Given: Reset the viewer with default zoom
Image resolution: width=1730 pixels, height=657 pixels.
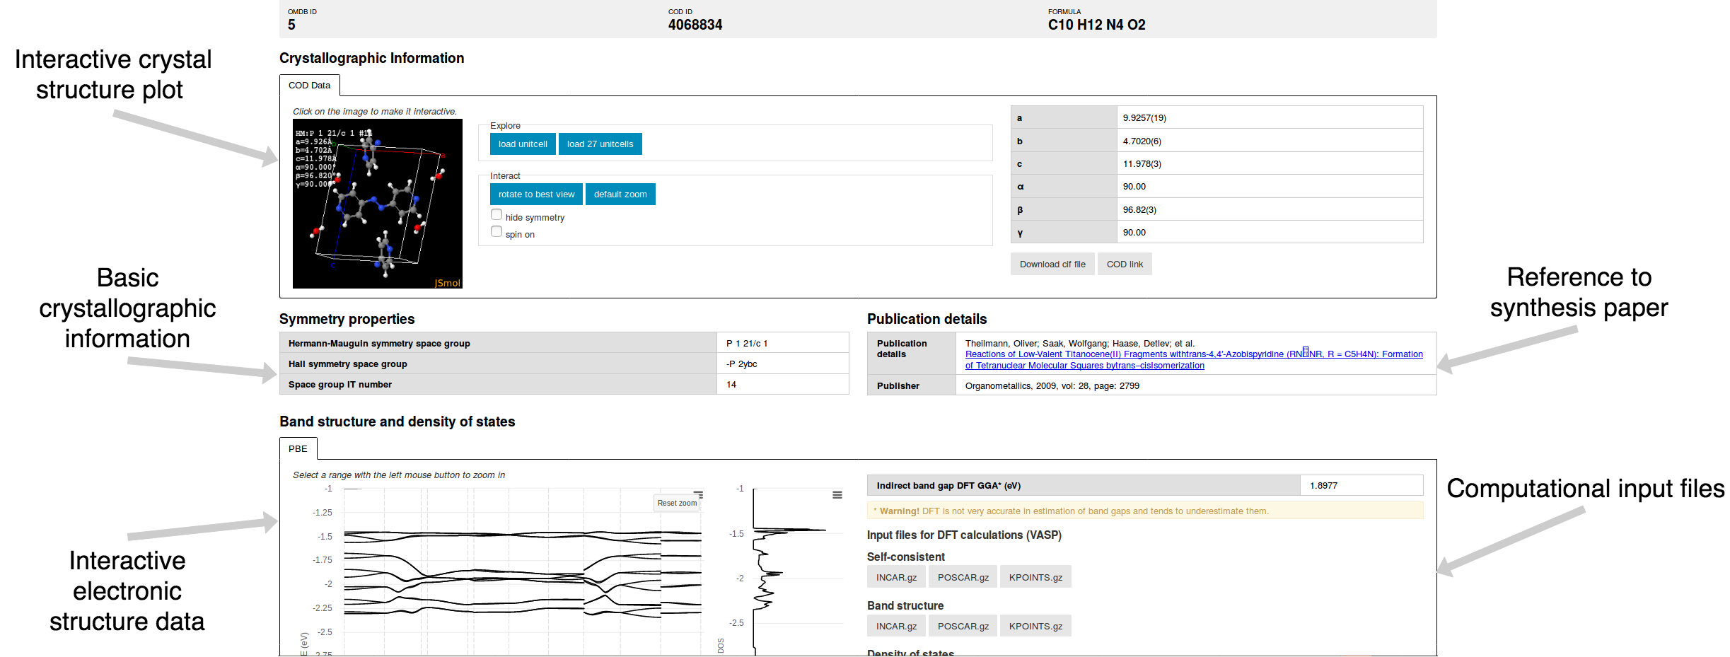Looking at the screenshot, I should (620, 194).
